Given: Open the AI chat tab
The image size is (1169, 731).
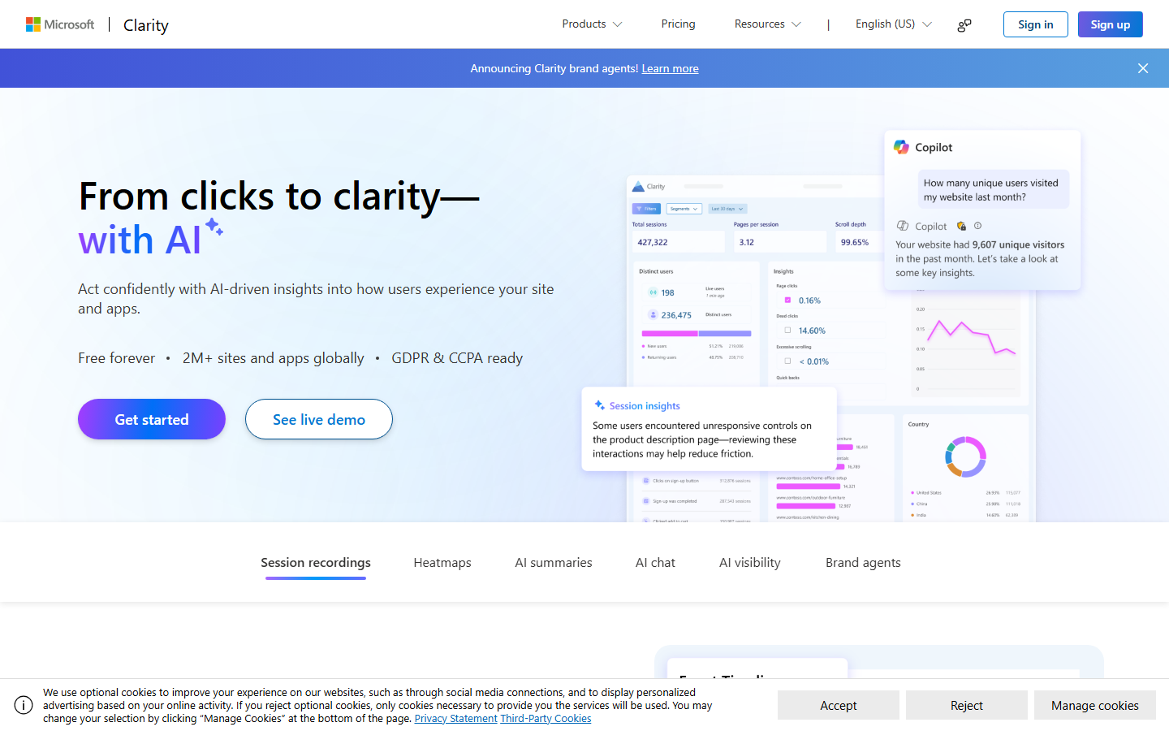Looking at the screenshot, I should pos(655,562).
